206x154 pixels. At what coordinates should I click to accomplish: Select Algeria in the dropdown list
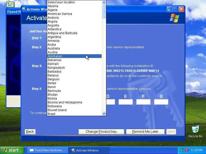tap(74, 10)
